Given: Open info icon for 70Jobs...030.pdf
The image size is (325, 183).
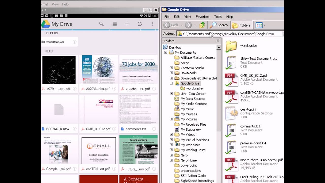Looking at the screenshot, I should tap(154, 89).
